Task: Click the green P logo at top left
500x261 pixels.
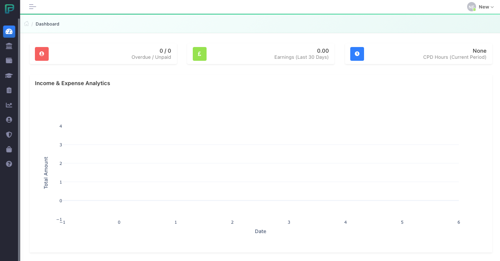Action: [9, 9]
